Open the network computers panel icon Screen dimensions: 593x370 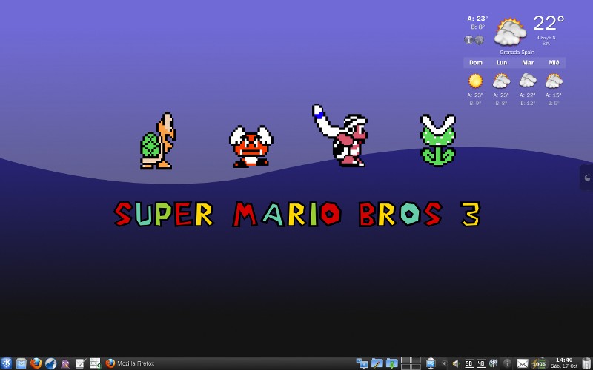tap(362, 363)
